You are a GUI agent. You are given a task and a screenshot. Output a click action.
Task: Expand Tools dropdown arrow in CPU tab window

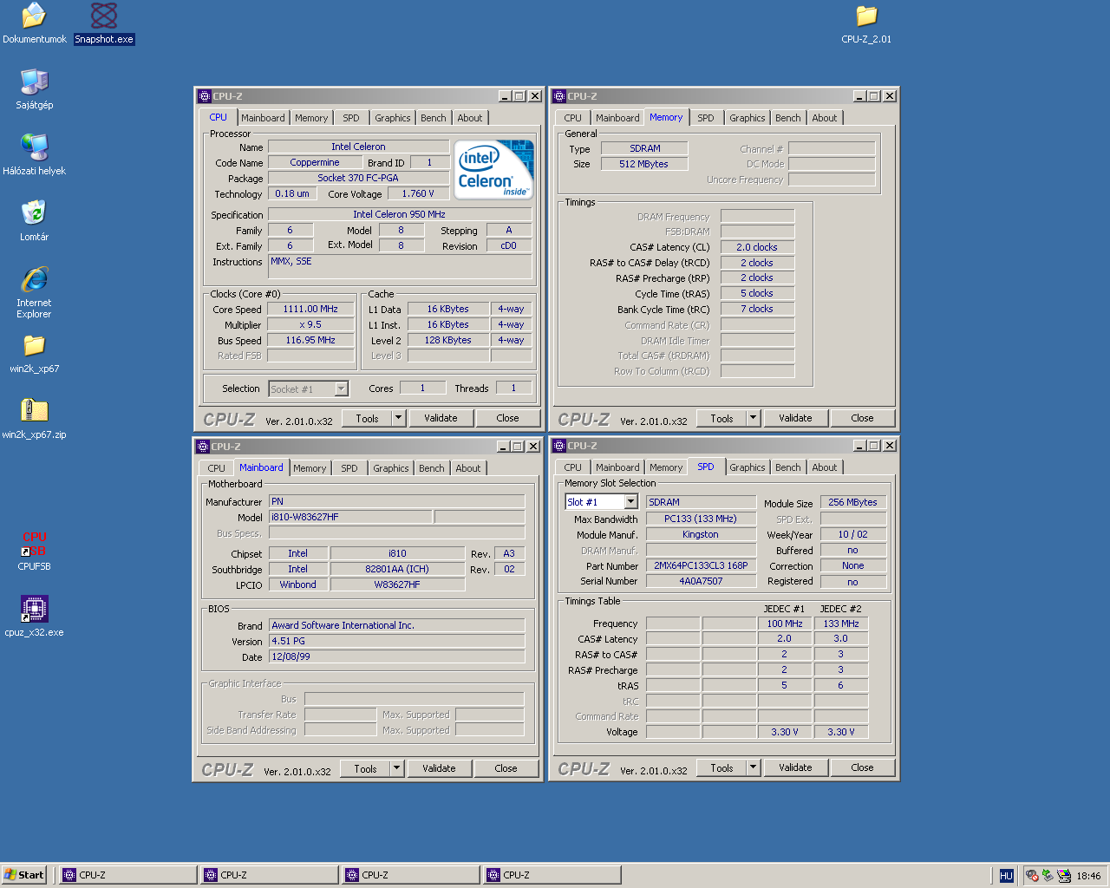399,418
